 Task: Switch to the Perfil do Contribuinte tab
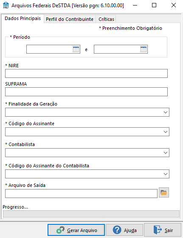pyautogui.click(x=70, y=19)
